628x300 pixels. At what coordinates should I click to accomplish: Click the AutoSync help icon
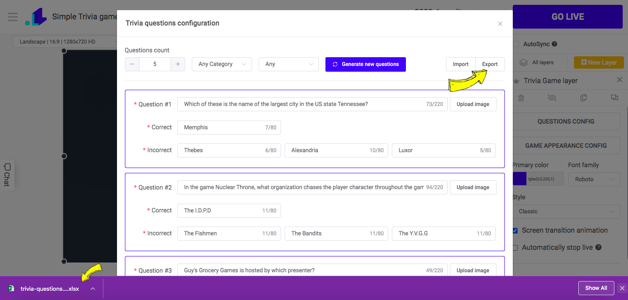555,44
